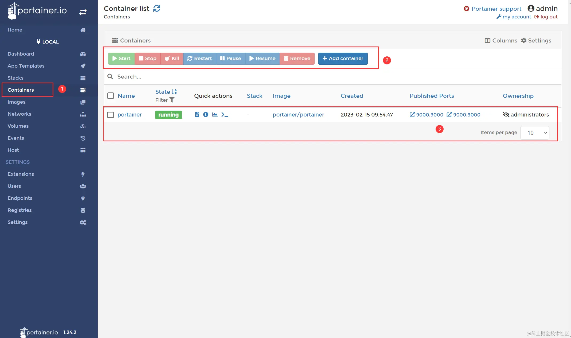Click the State sort order icon
Viewport: 571px width, 338px height.
point(174,92)
